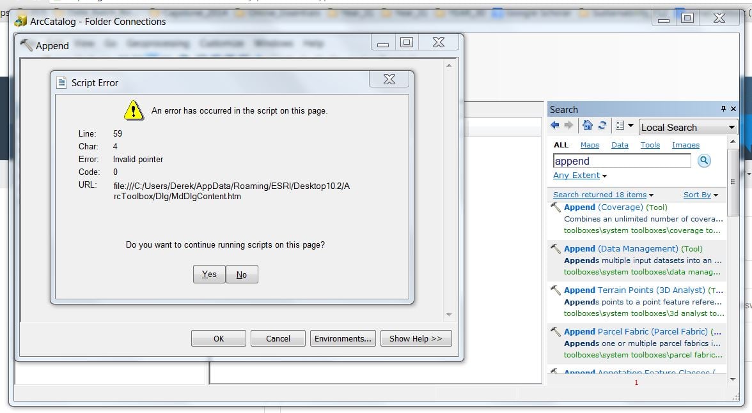Click the ArcCatalog title bar icon
The image size is (752, 413).
tap(20, 21)
